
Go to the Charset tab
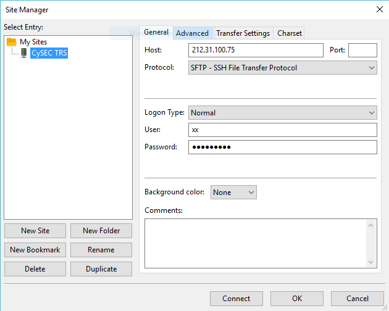coord(289,33)
